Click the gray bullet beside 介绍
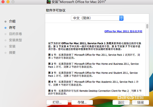The image size is (153, 107). tap(5, 21)
